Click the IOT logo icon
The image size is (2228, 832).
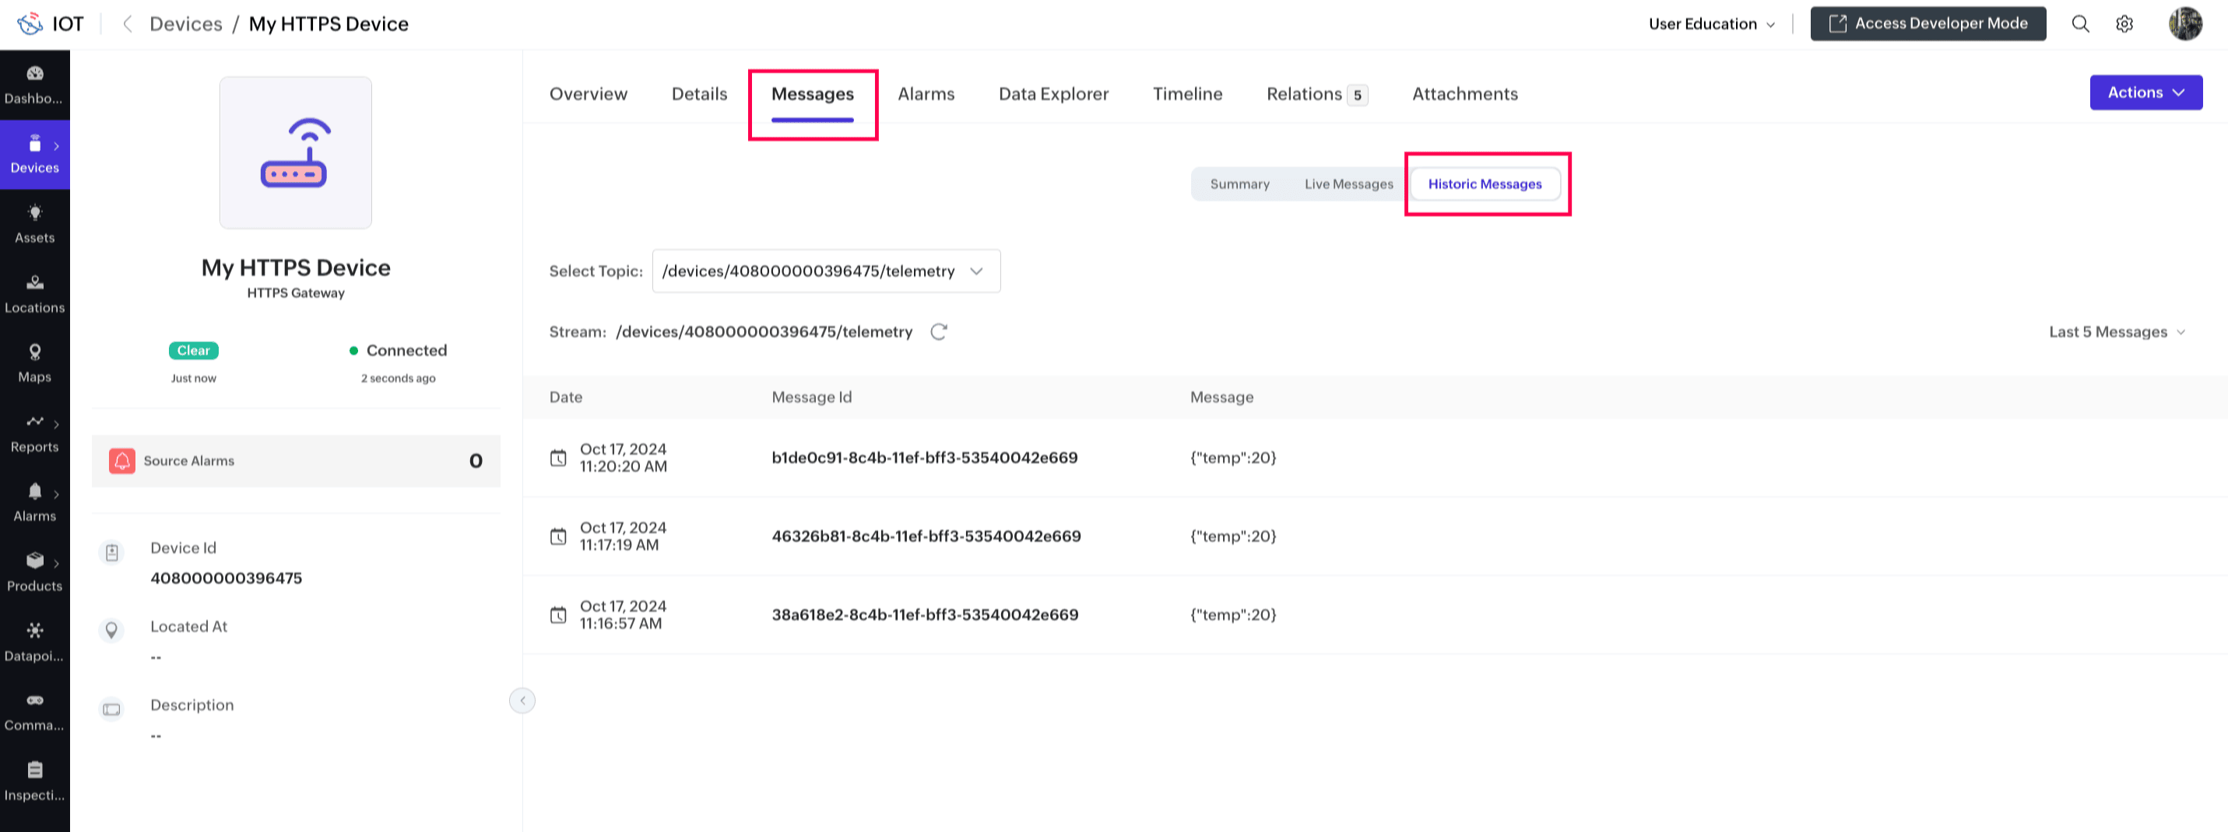[30, 23]
